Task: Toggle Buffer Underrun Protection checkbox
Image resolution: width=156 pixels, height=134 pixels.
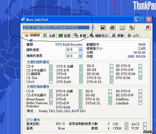Action: pos(51,103)
